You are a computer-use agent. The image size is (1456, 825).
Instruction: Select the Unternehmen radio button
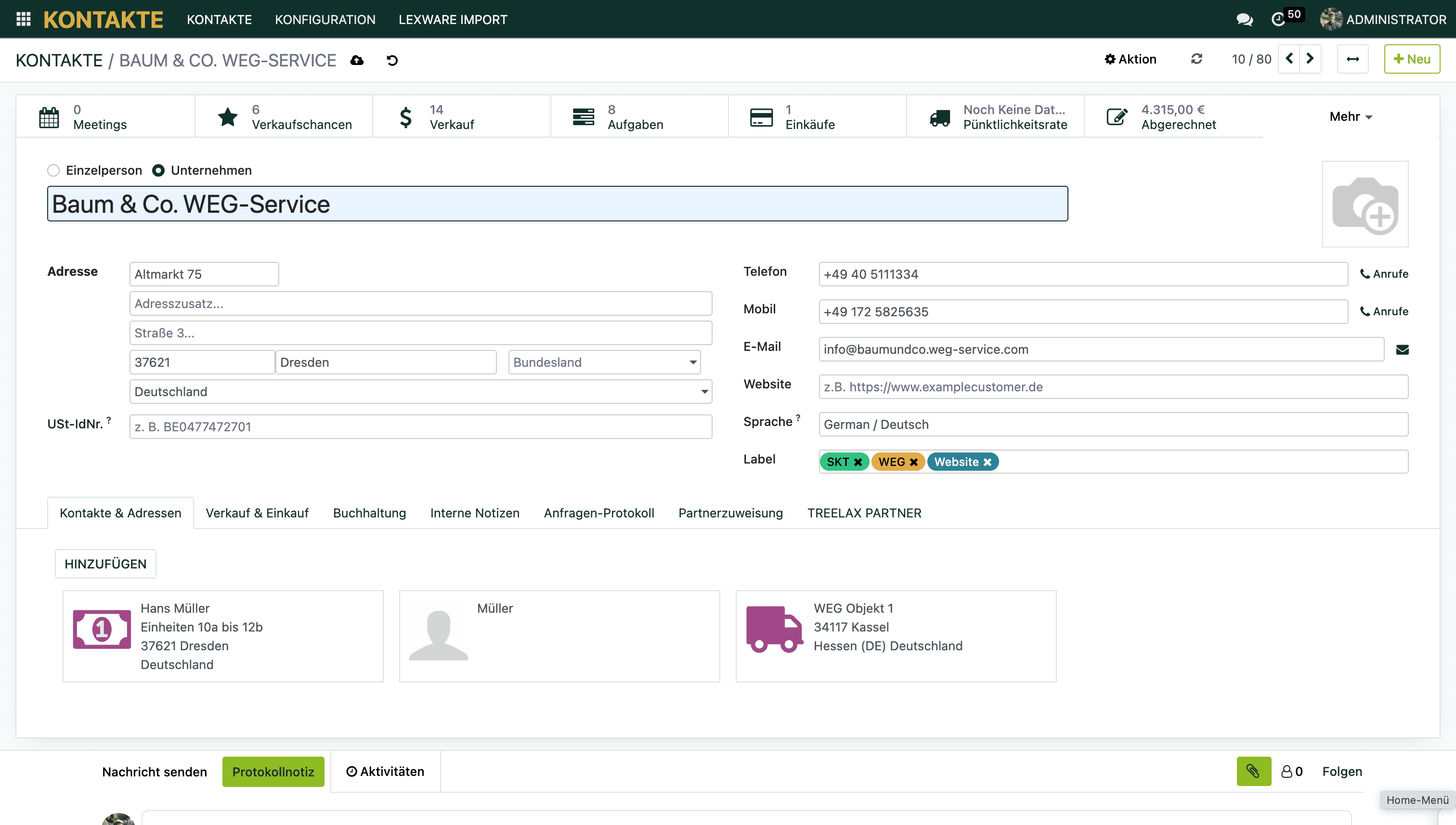158,170
